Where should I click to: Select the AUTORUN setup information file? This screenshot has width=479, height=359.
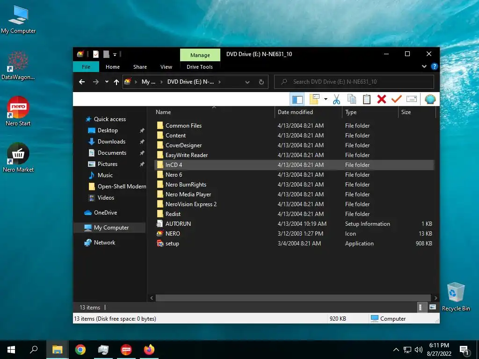point(294,224)
